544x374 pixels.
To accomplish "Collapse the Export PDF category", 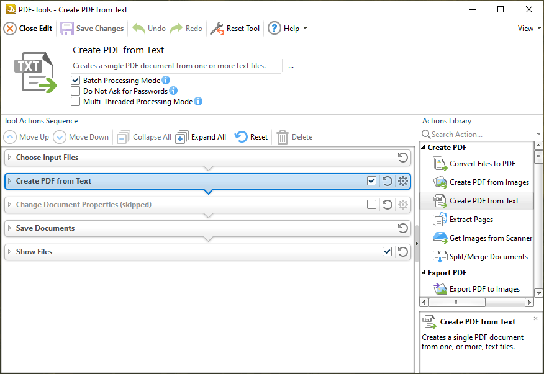I will pos(423,272).
